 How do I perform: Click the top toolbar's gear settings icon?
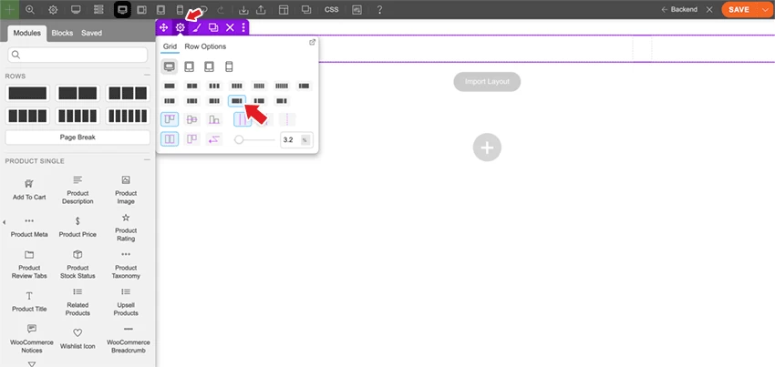53,9
